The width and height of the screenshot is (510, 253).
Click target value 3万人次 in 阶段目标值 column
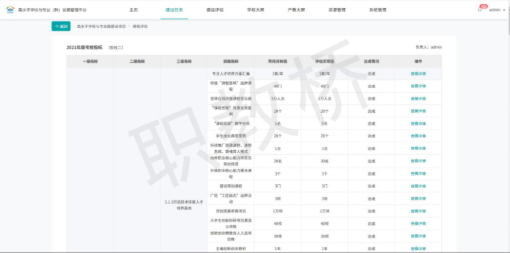click(x=277, y=99)
